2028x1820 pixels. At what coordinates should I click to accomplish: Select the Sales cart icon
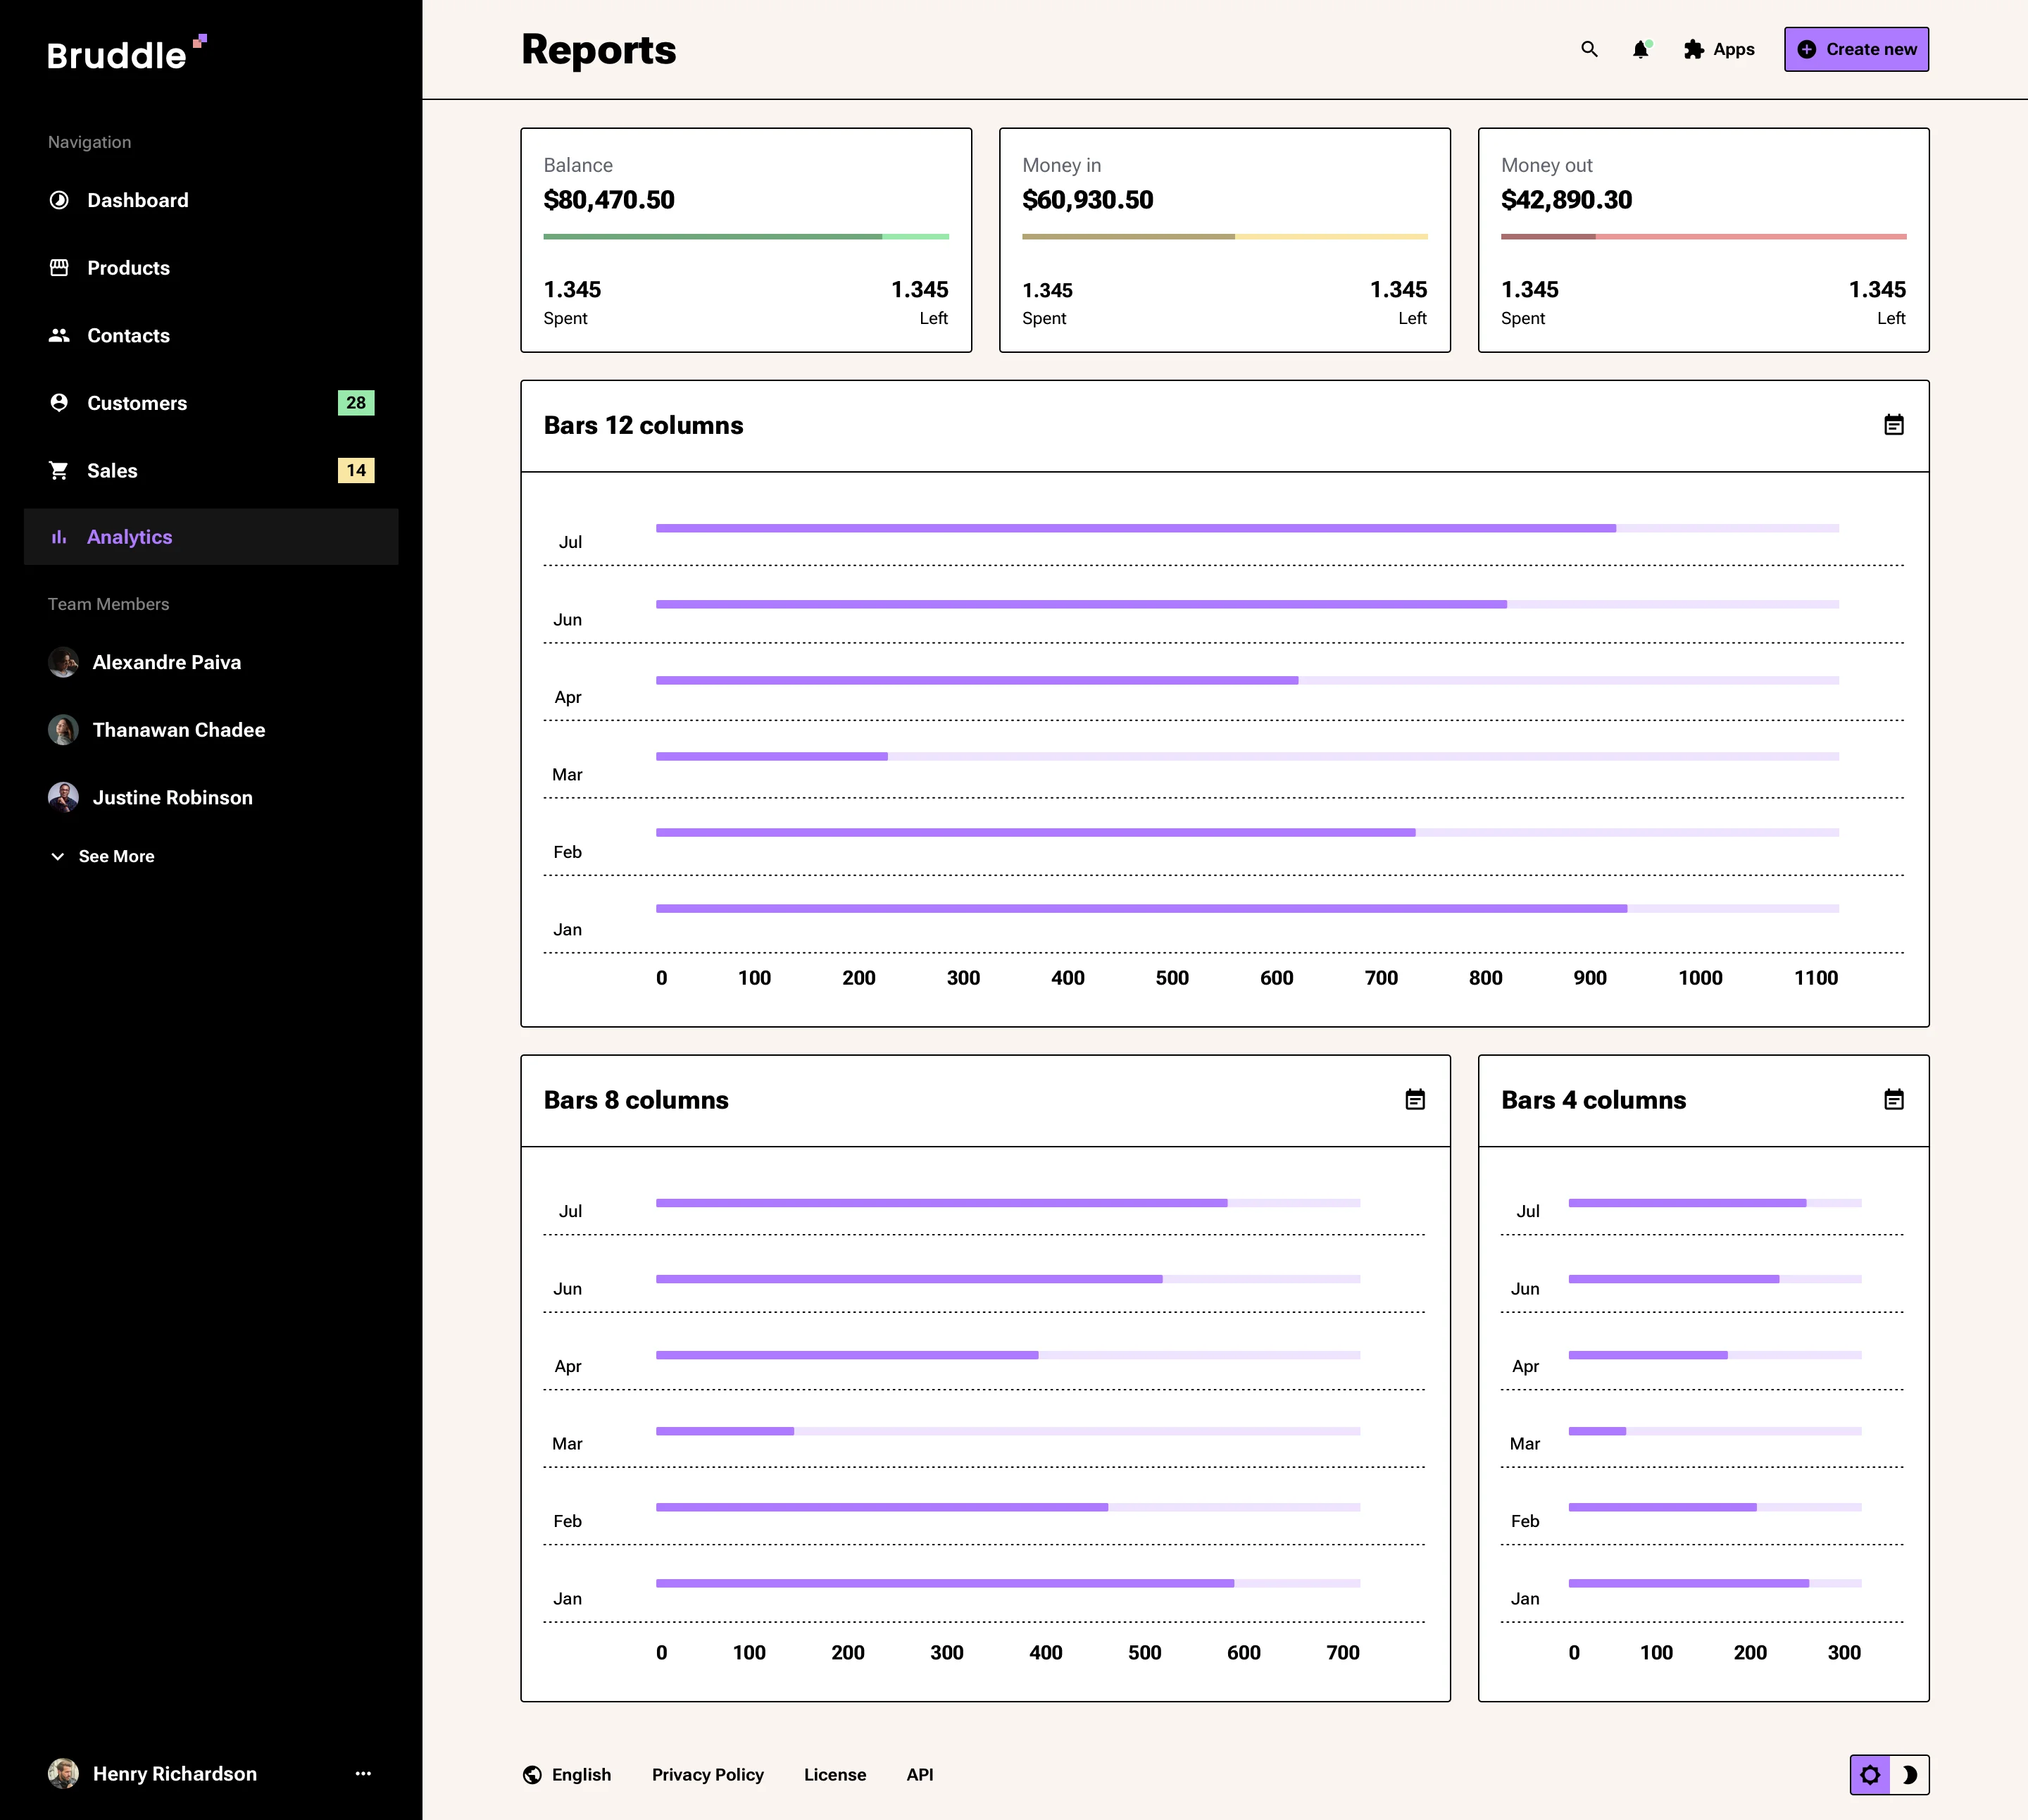(x=59, y=470)
